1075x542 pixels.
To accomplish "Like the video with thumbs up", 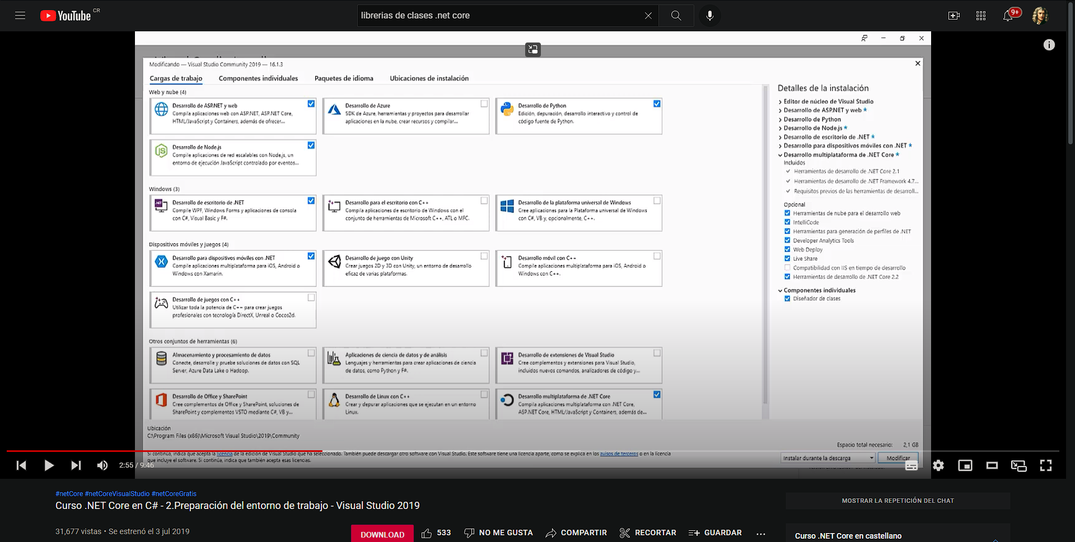I will tap(436, 533).
